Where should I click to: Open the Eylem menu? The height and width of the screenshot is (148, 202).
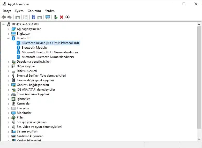[19, 11]
